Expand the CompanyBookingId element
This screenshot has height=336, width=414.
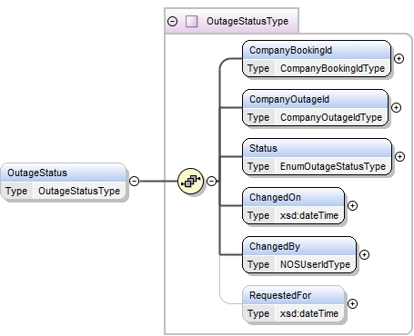399,58
